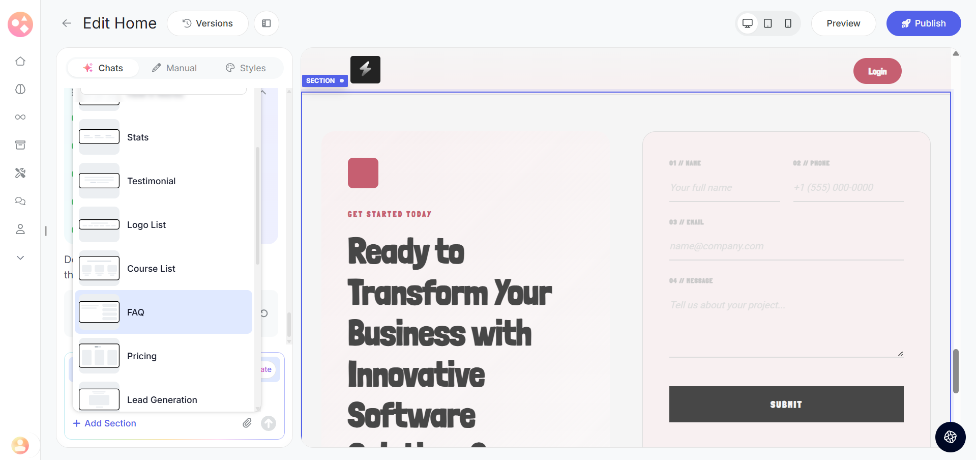976x460 pixels.
Task: Select FAQ from the section list
Action: point(163,312)
